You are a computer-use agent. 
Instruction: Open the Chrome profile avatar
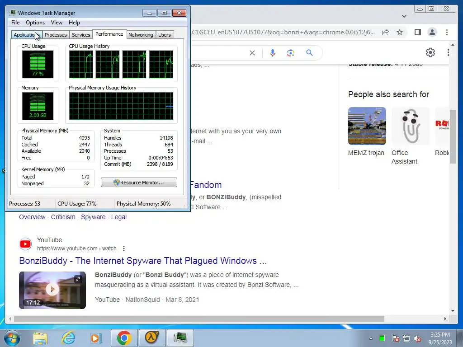point(432,32)
